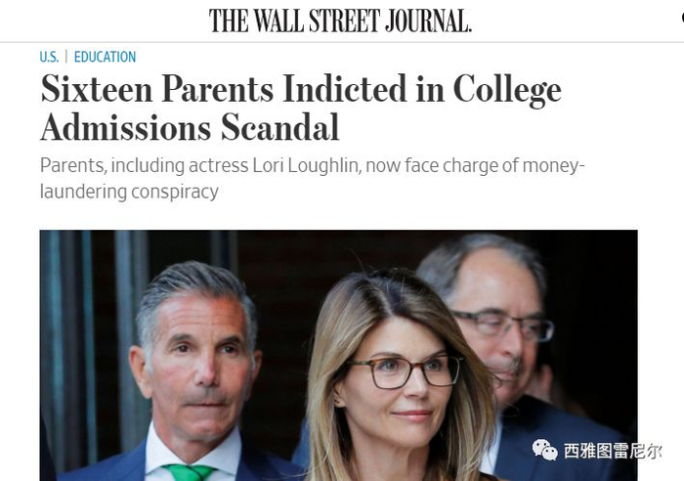The width and height of the screenshot is (684, 481).
Task: Open the U.S. section link
Action: [49, 57]
